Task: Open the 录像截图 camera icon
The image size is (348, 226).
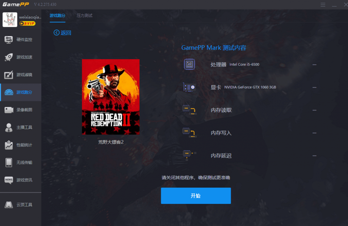Action: coord(9,110)
